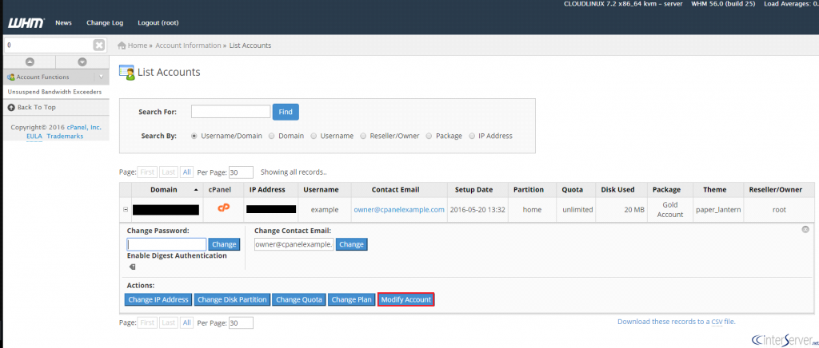Go to Account Information breadcrumb

click(x=188, y=45)
